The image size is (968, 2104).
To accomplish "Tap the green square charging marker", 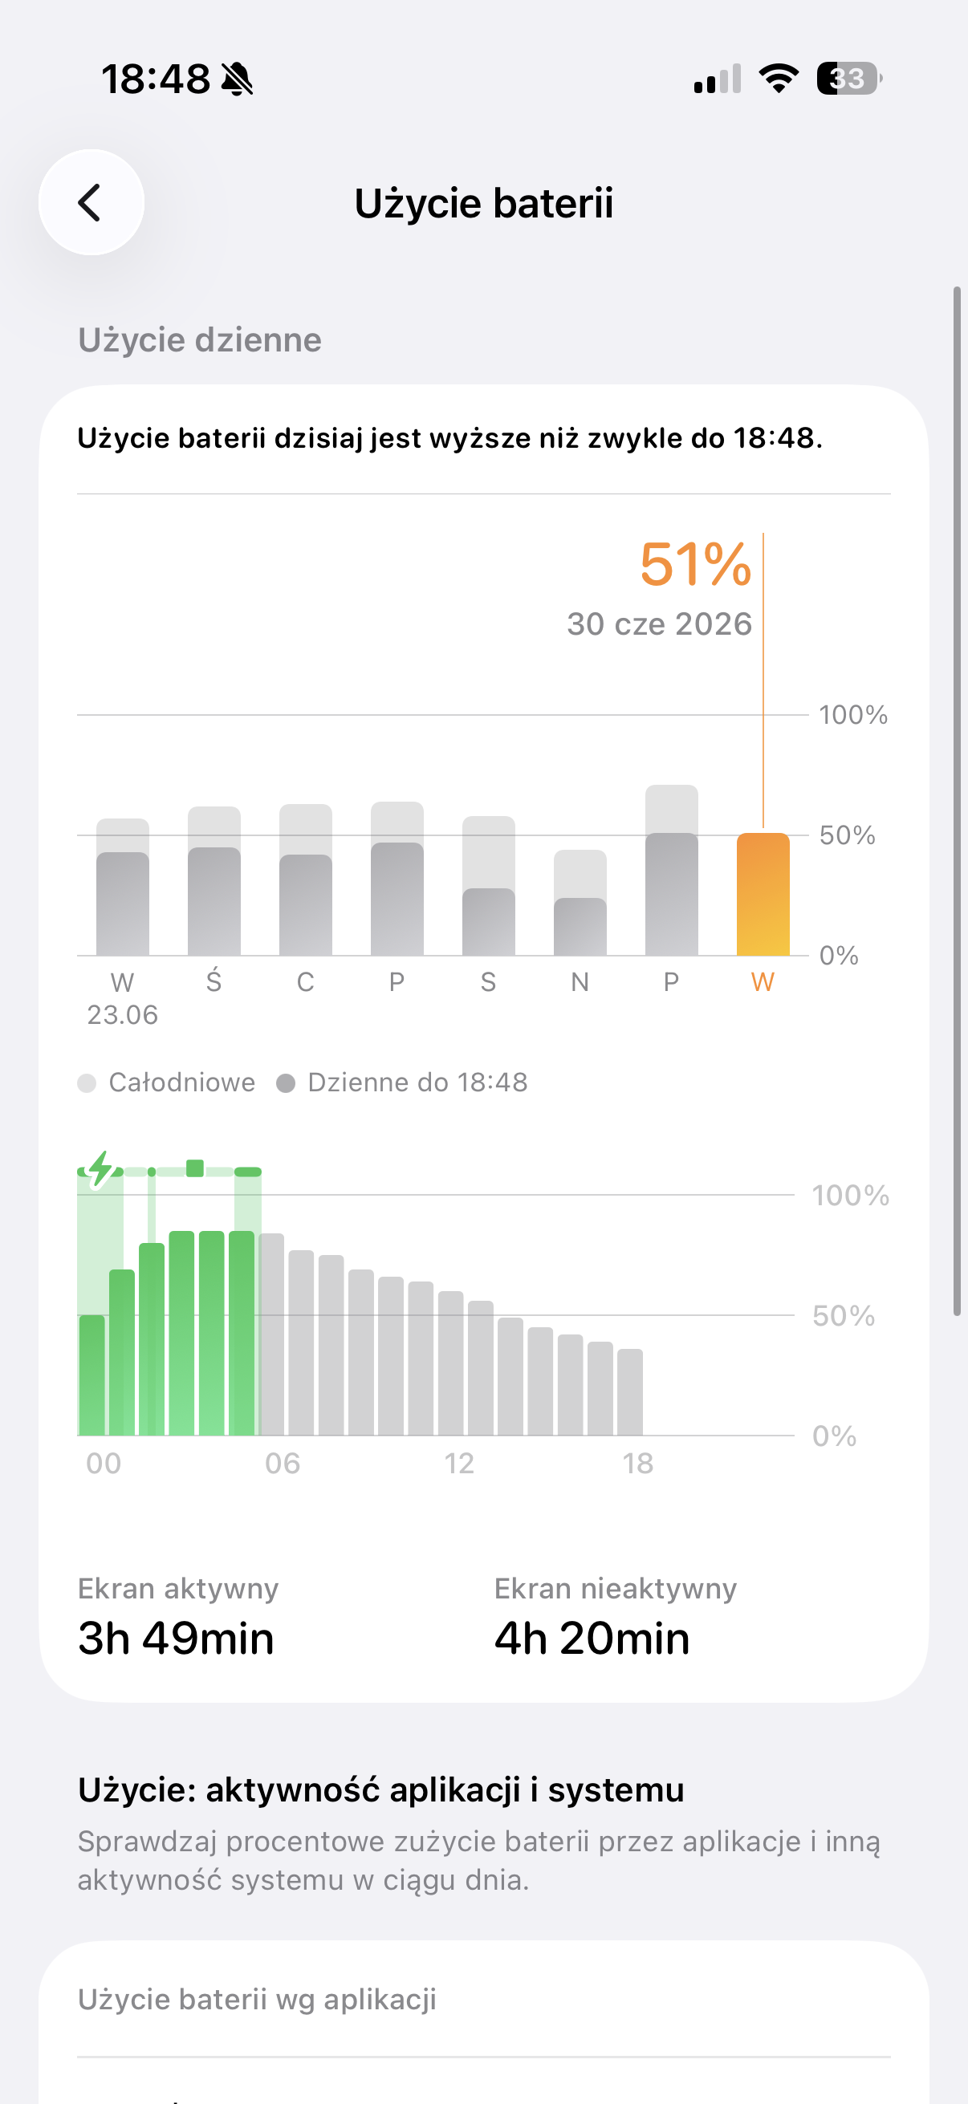I will click(194, 1168).
